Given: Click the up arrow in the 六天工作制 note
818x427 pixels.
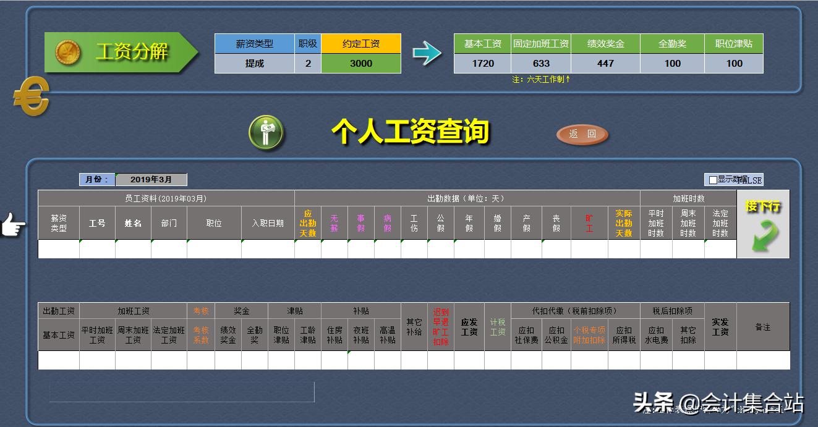Looking at the screenshot, I should [x=568, y=79].
